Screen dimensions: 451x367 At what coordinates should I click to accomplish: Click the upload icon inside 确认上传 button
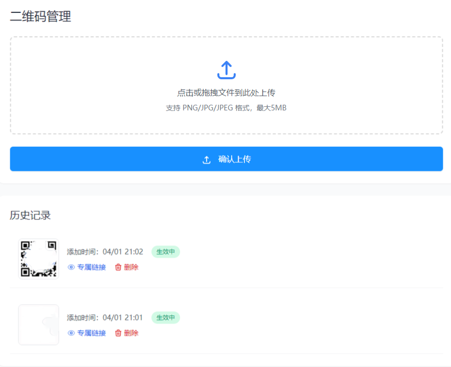(206, 159)
